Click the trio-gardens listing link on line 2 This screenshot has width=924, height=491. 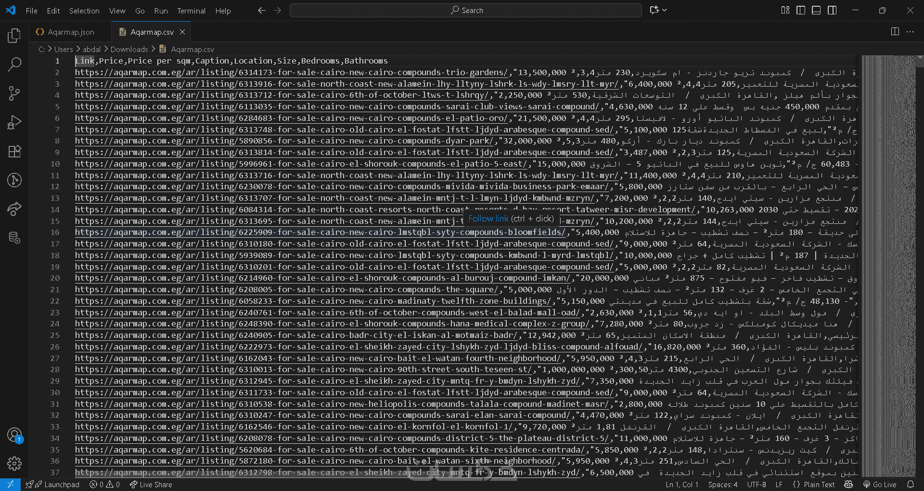coord(292,73)
